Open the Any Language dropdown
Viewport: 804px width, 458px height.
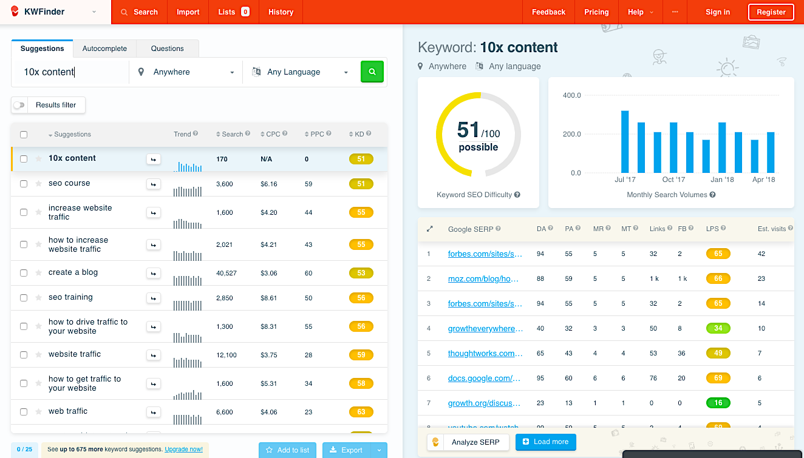tap(301, 72)
